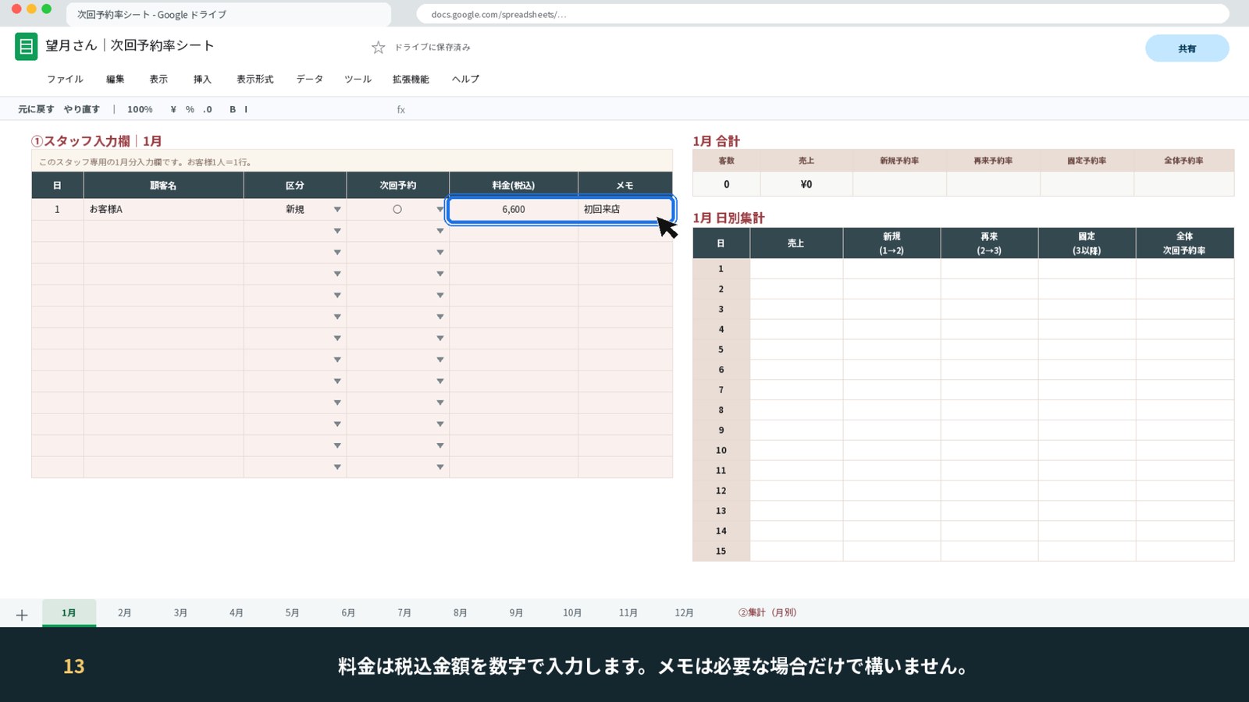The width and height of the screenshot is (1249, 702).
Task: Click 元に戻す undo
Action: 36,109
